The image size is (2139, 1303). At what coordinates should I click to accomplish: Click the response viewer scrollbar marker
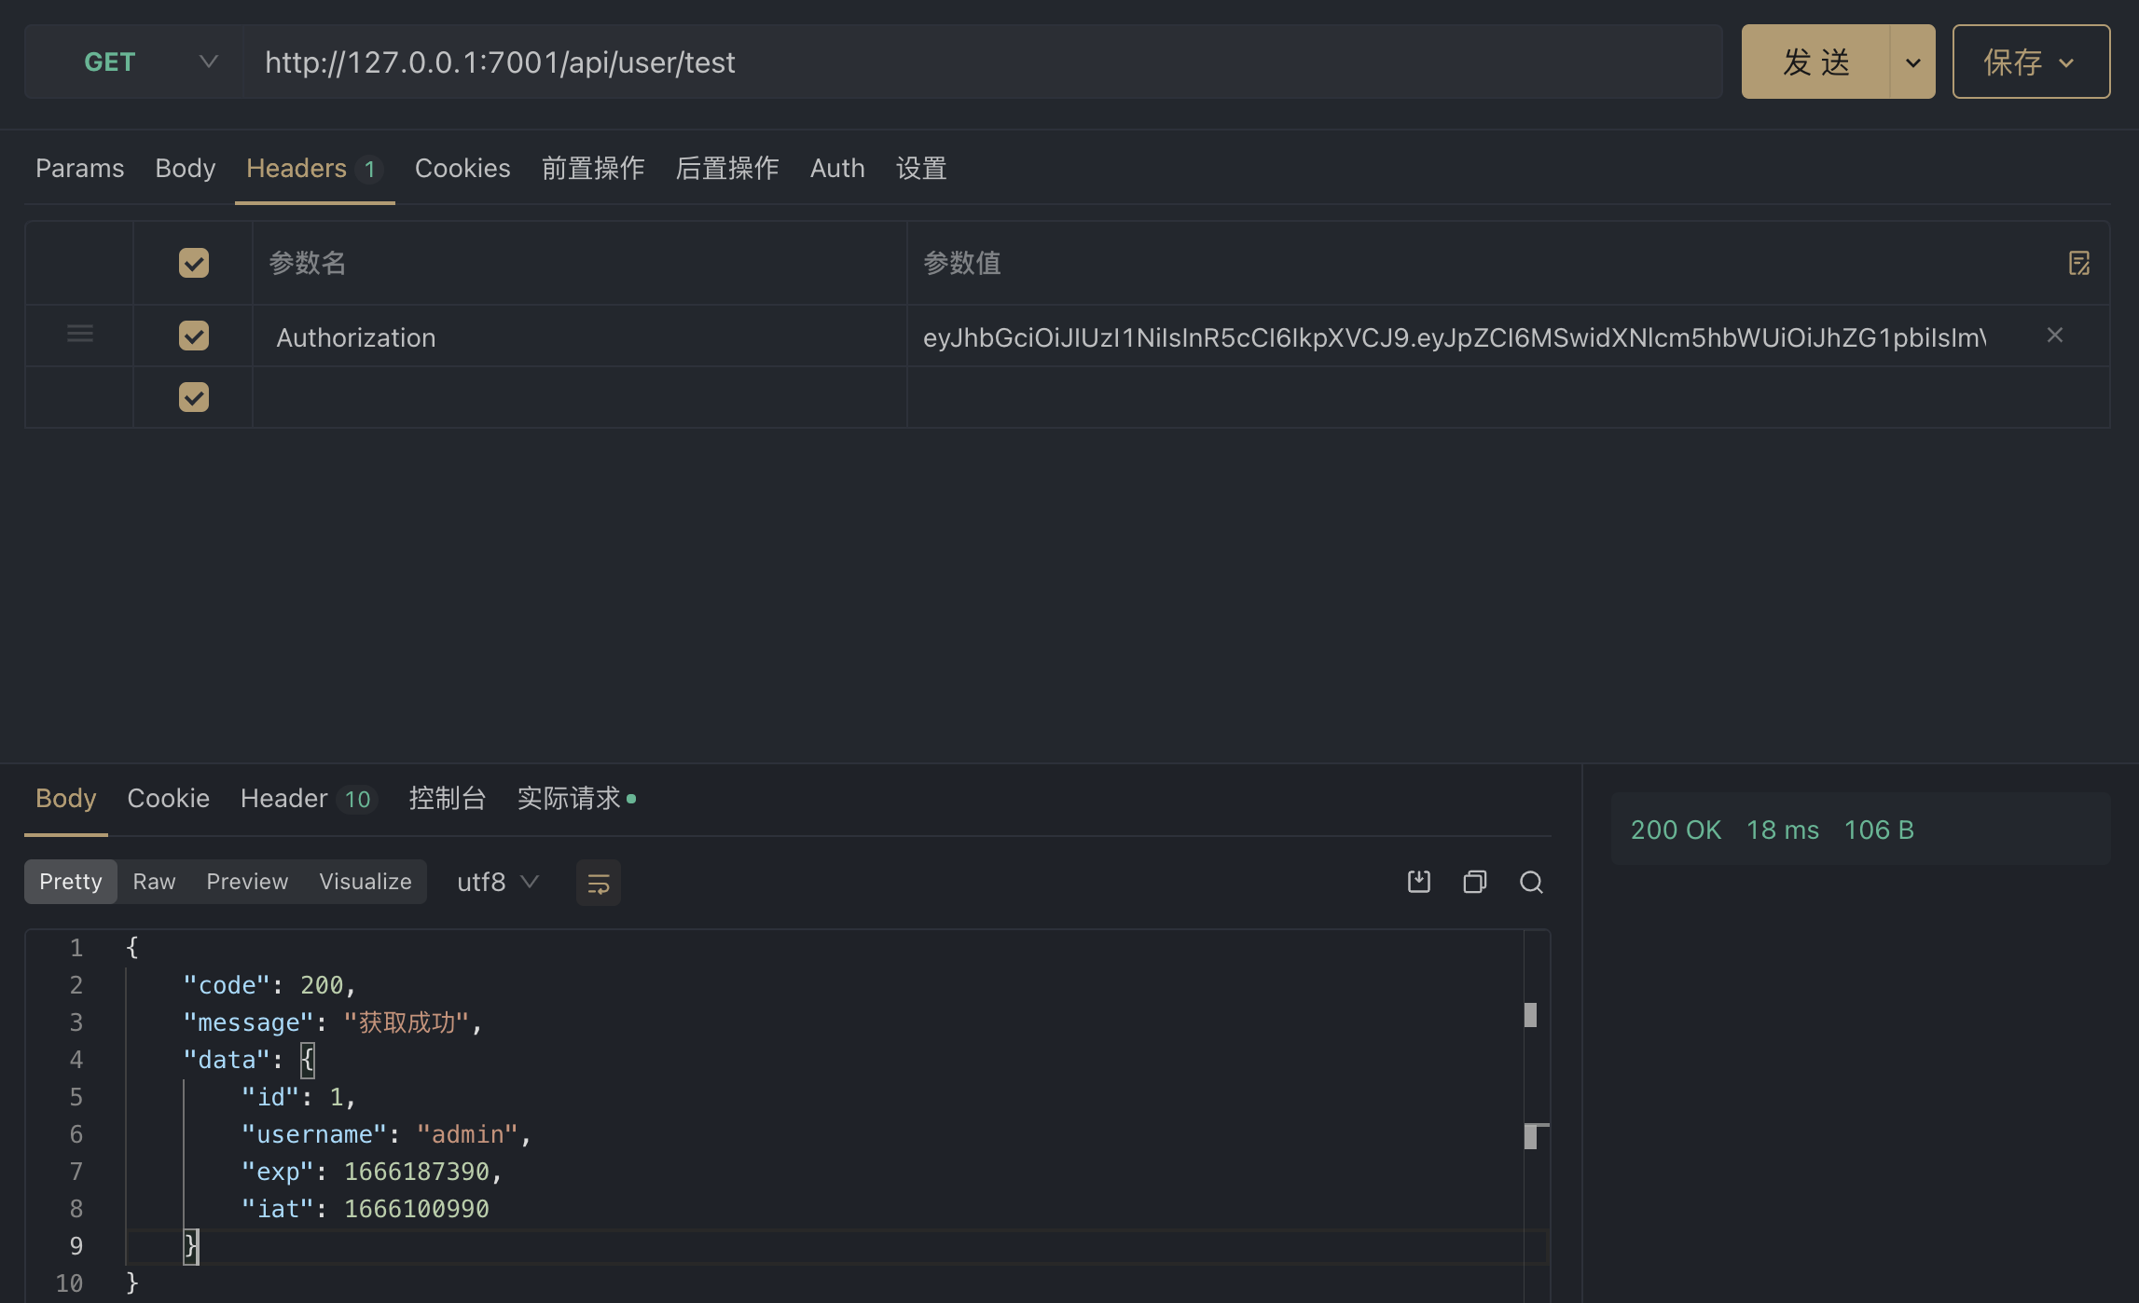(x=1530, y=1015)
